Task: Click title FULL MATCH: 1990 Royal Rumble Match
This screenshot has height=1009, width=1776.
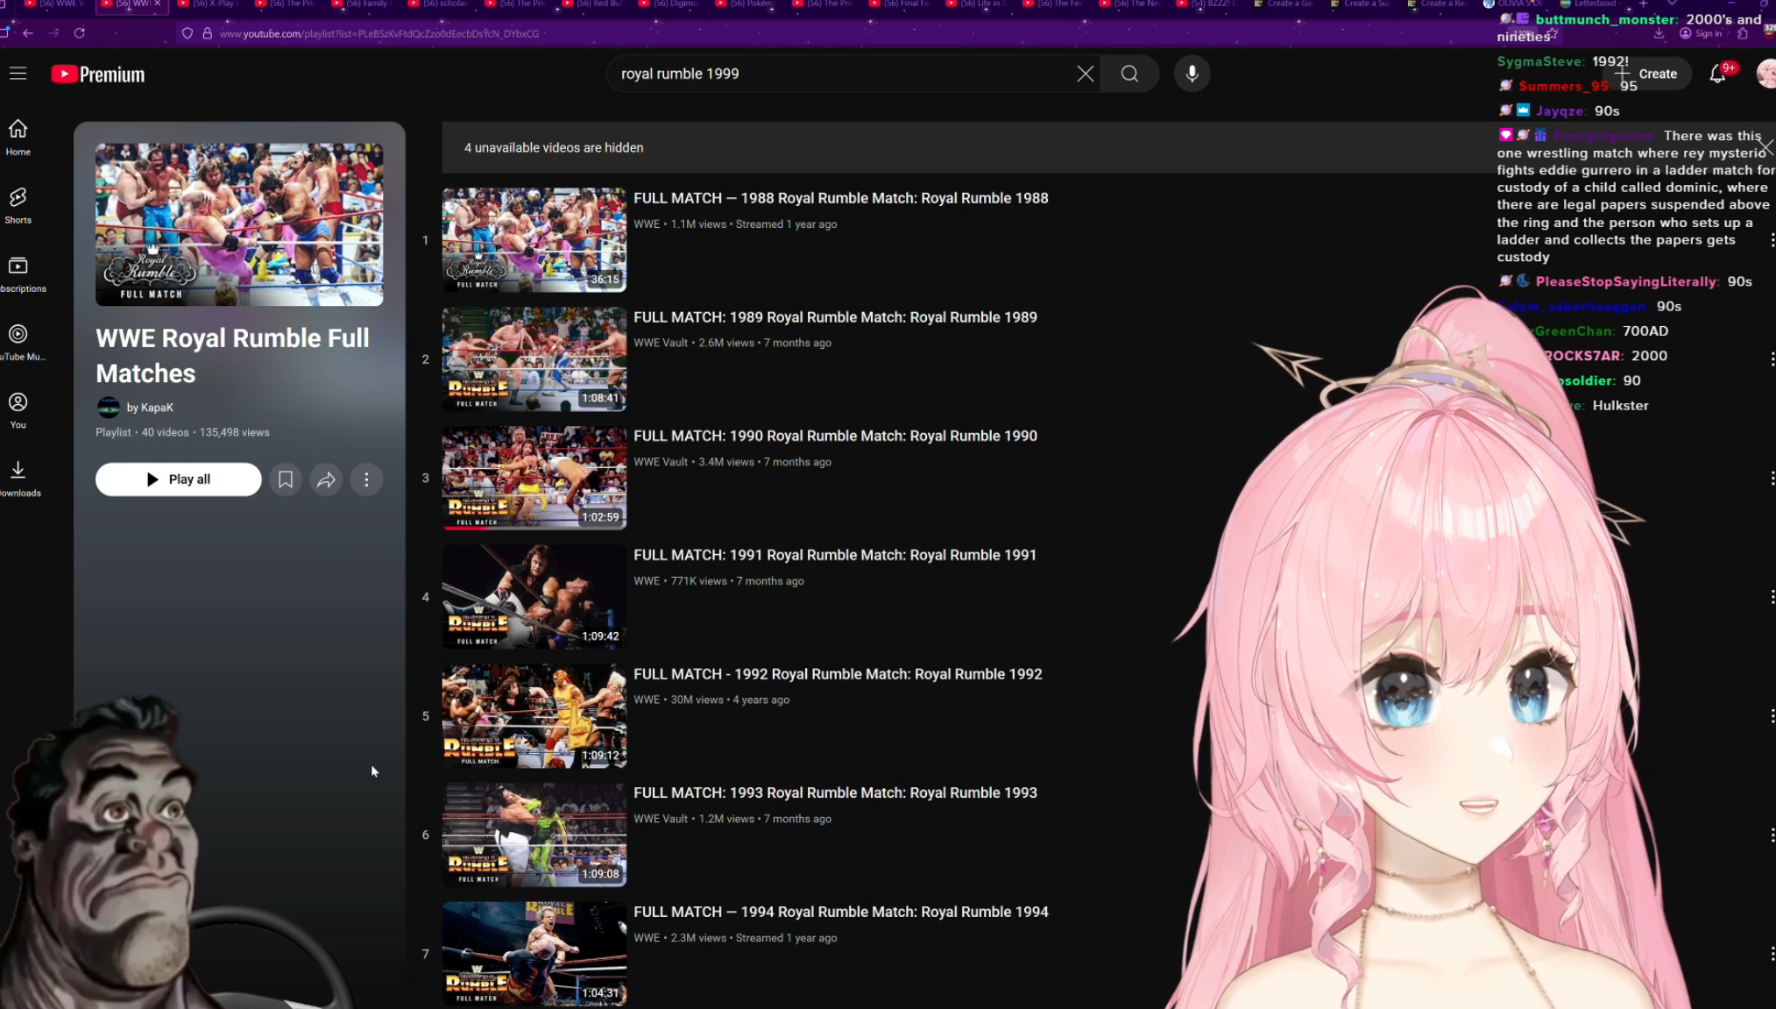Action: coord(835,436)
